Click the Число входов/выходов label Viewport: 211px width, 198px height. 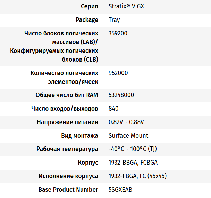coord(65,109)
